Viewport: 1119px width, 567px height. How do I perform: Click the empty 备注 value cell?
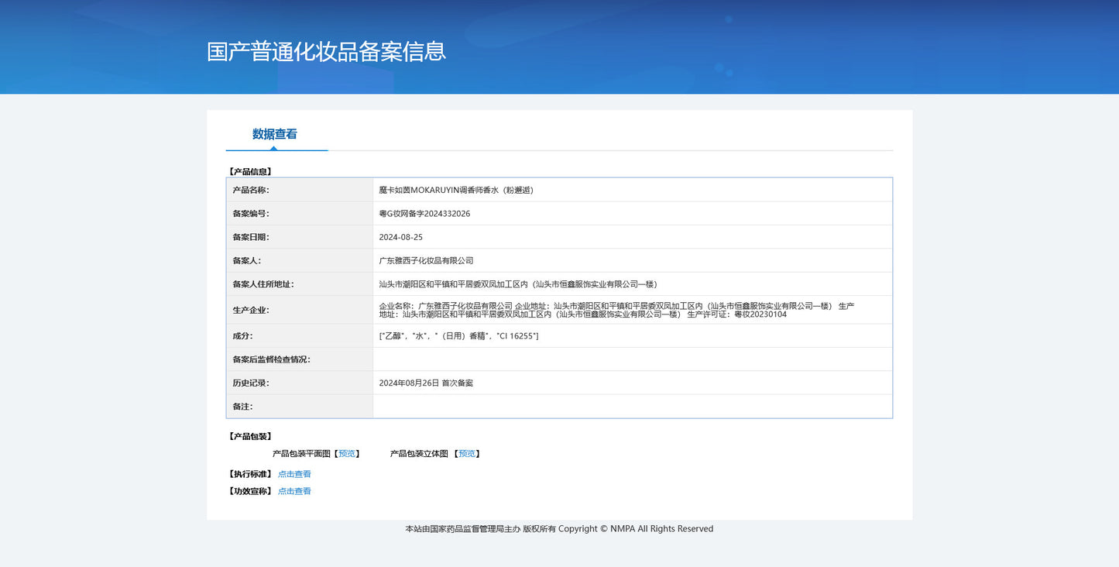pos(632,407)
